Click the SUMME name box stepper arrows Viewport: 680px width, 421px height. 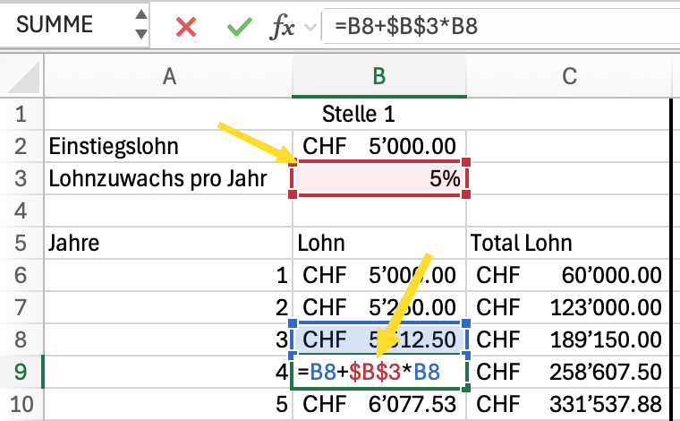tap(140, 25)
